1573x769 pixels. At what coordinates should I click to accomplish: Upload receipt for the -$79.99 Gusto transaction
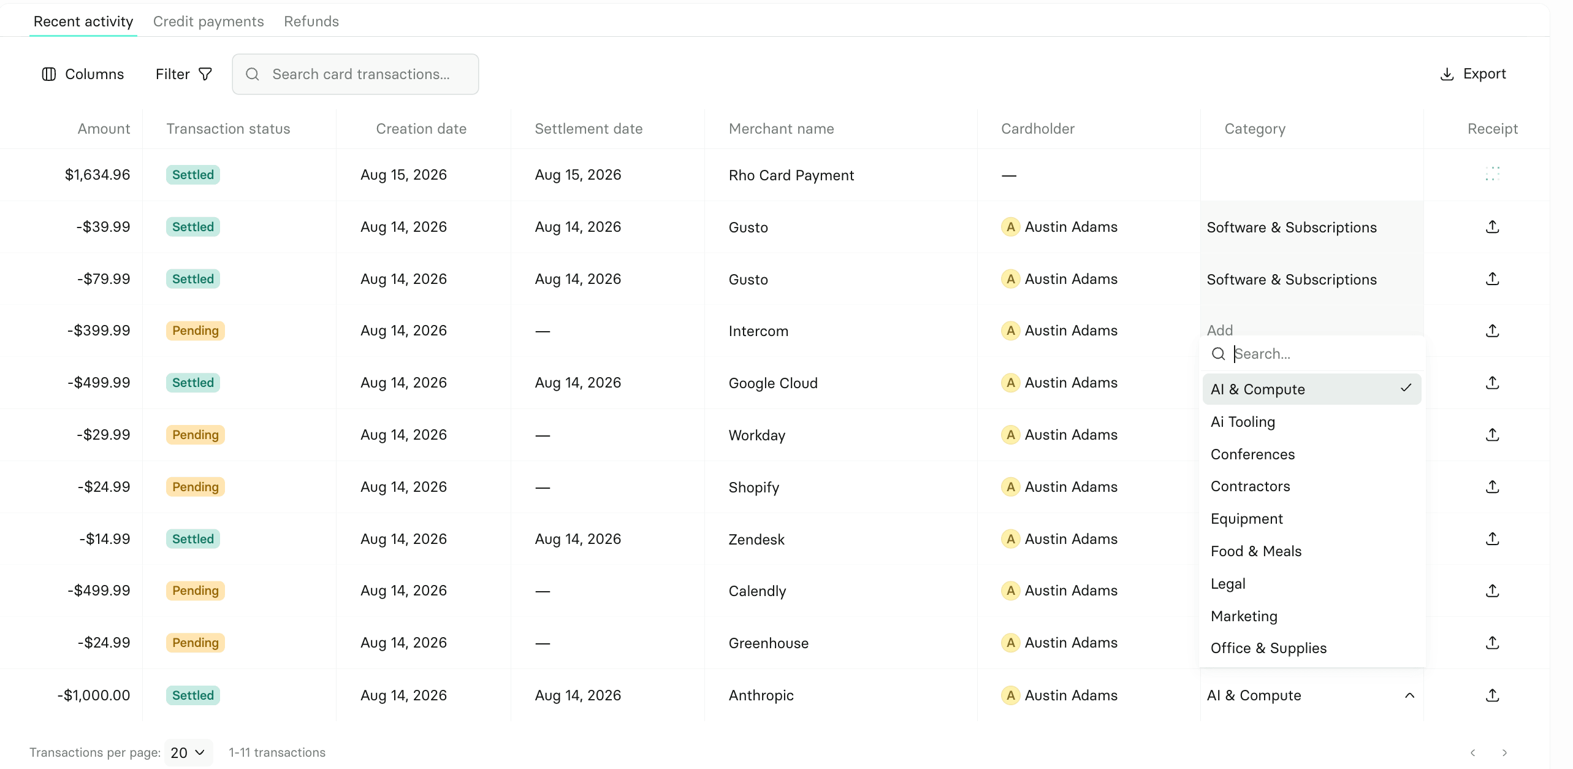point(1492,279)
